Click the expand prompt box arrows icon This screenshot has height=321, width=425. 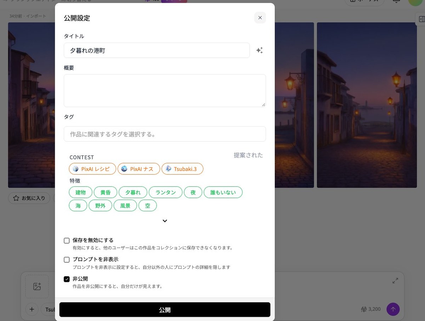[x=395, y=281]
